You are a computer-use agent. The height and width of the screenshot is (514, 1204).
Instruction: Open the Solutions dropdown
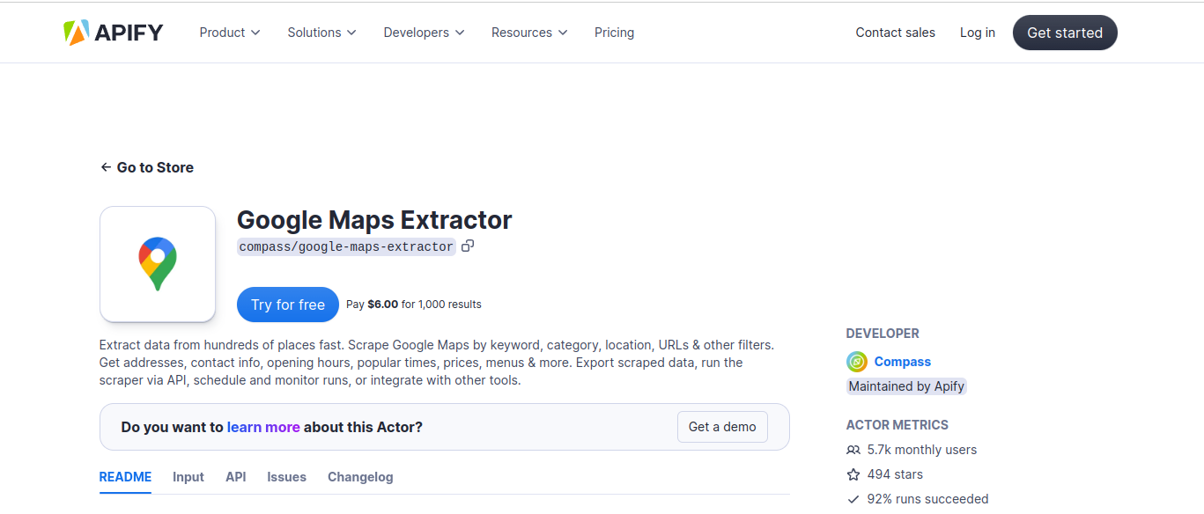tap(321, 33)
